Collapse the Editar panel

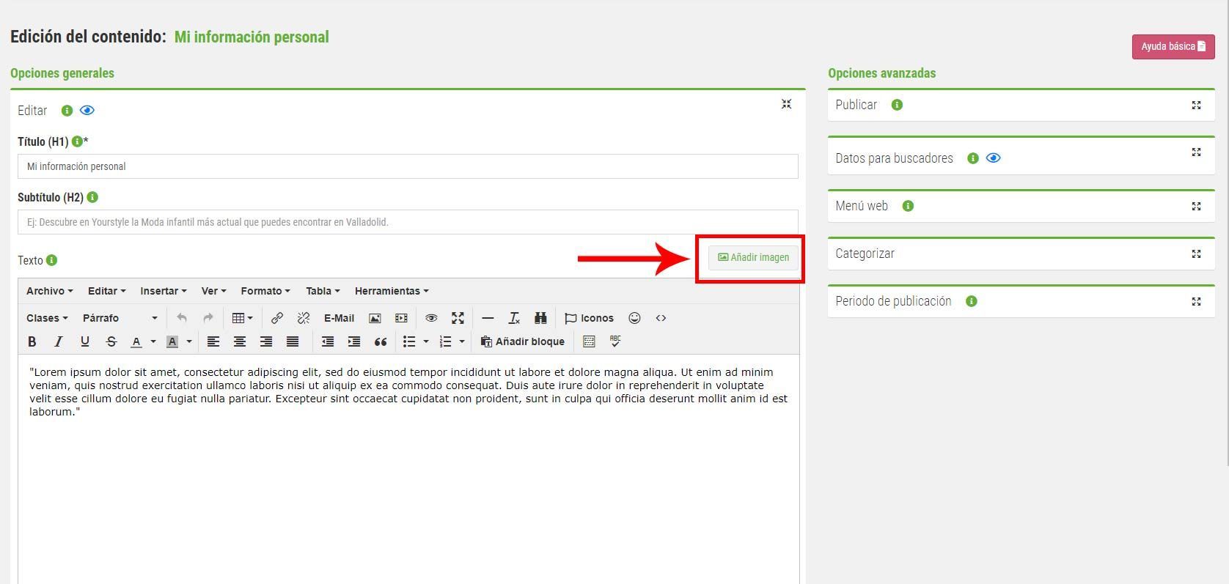[786, 104]
